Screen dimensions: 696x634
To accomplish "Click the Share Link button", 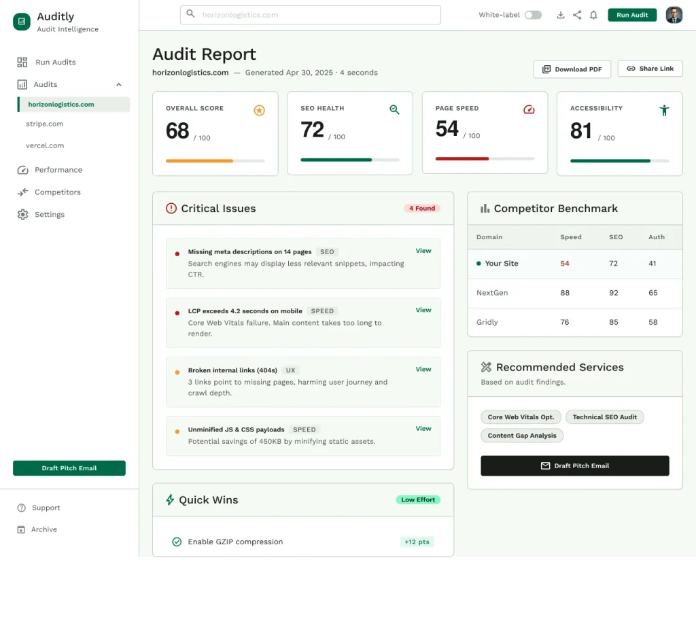I will click(x=650, y=69).
